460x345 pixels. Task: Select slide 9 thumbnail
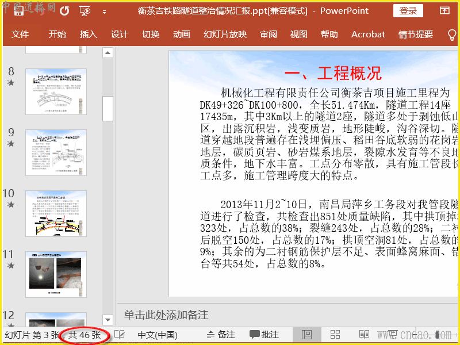click(56, 152)
